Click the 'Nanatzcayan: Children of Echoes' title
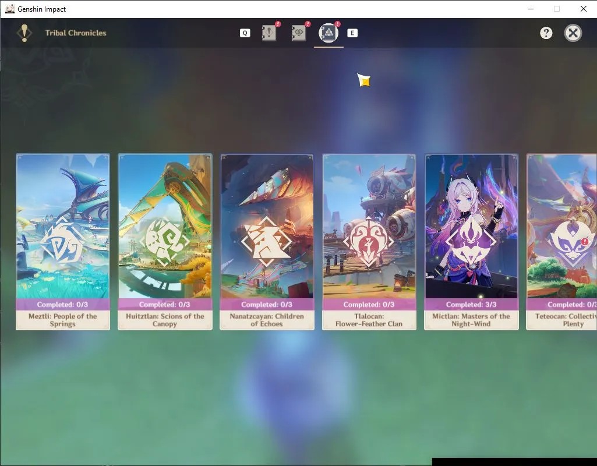This screenshot has height=466, width=597. (267, 320)
